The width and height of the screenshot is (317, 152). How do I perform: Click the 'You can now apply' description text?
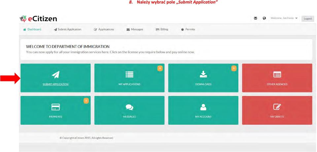tap(110, 52)
